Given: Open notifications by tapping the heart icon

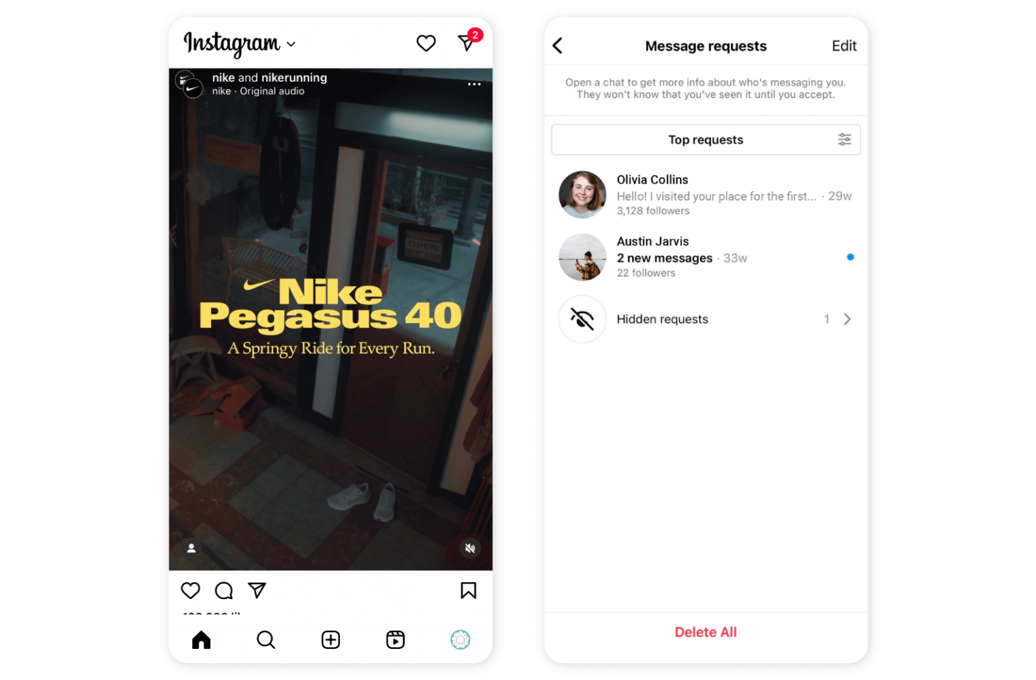Looking at the screenshot, I should click(x=426, y=42).
